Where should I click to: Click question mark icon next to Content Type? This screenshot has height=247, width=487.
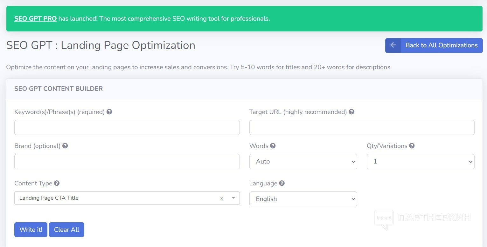57,183
